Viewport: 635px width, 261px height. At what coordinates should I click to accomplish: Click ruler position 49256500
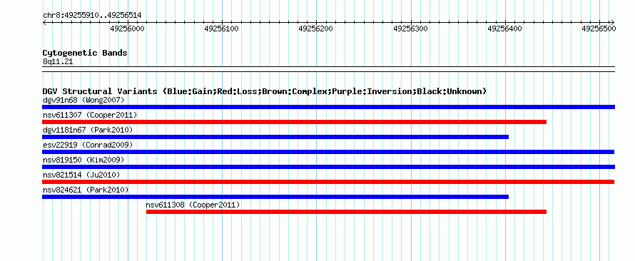click(x=599, y=29)
